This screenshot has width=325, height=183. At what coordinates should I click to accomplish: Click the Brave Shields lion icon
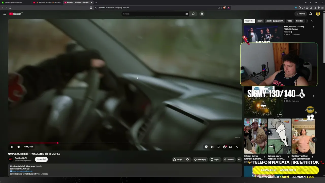coord(224,8)
